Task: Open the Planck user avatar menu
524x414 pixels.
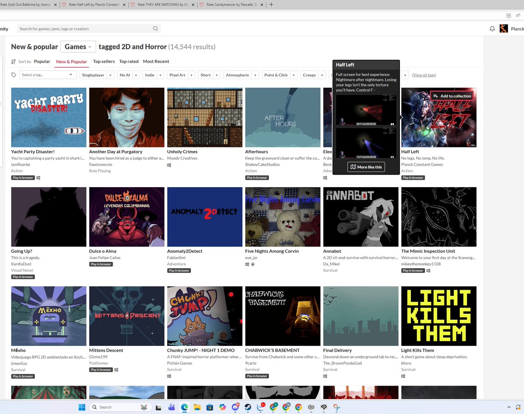Action: tap(504, 29)
